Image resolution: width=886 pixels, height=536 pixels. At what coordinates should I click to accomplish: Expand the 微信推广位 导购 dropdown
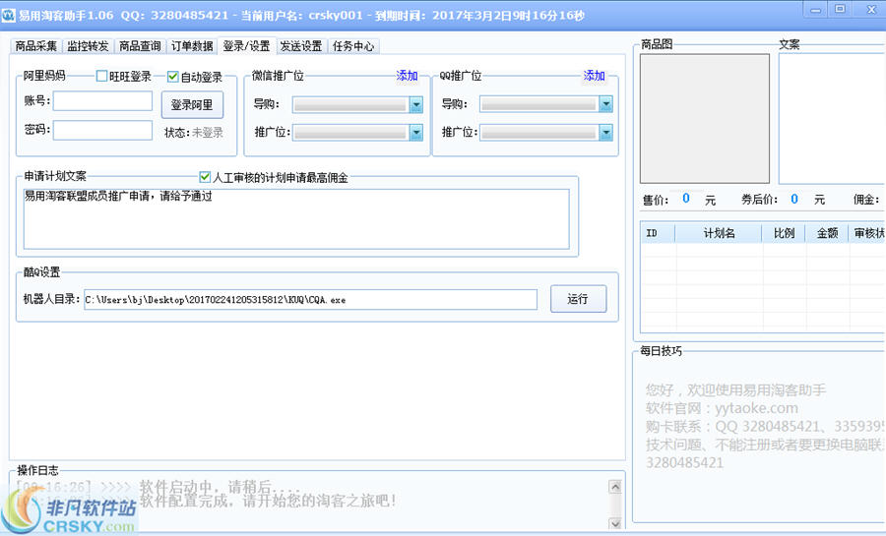point(415,104)
